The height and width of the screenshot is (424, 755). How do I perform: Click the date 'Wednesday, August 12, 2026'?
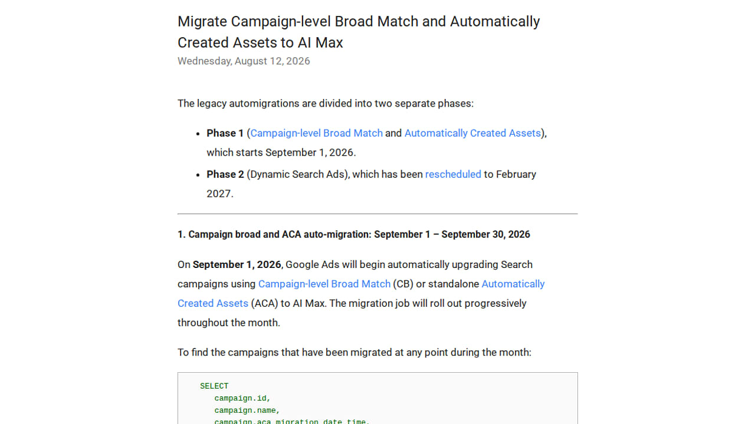point(244,61)
